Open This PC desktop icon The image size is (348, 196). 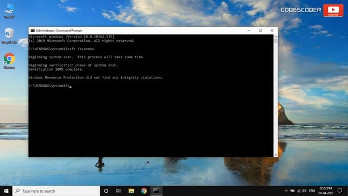[9, 11]
